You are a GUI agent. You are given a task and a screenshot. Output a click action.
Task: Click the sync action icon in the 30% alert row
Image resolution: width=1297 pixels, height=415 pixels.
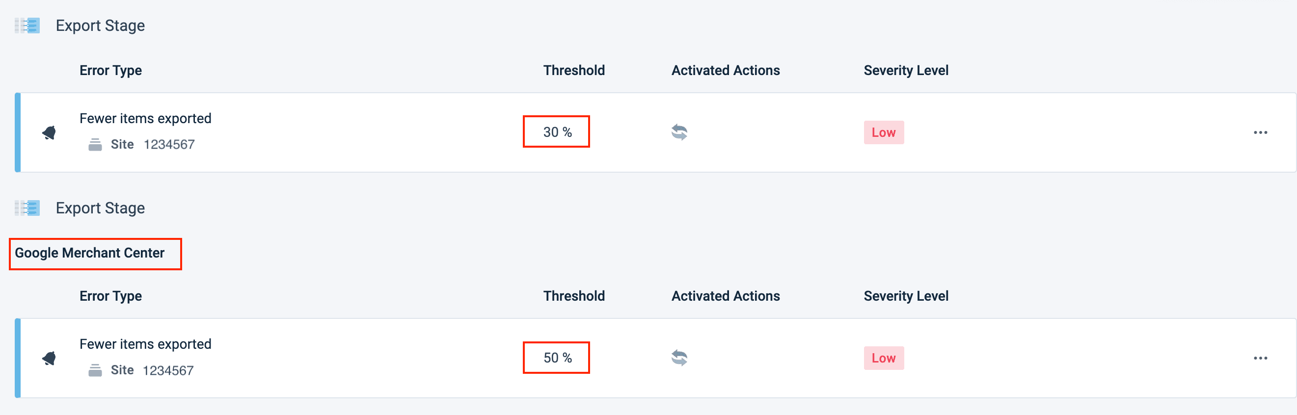click(x=679, y=132)
